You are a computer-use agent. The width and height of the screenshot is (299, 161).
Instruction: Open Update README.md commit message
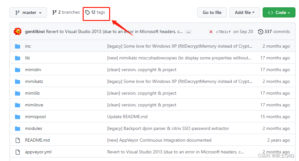(x=127, y=117)
